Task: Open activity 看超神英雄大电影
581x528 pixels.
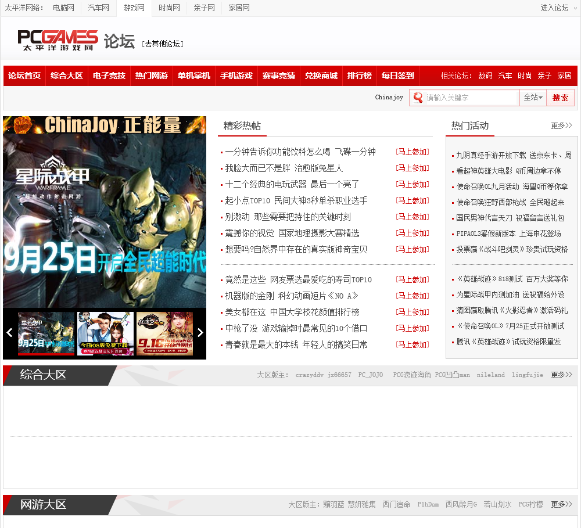Action: click(x=508, y=171)
